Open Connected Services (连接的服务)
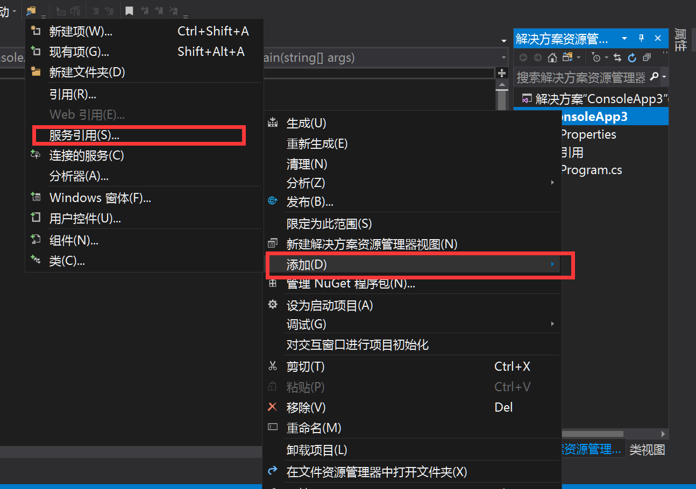696x489 pixels. (x=144, y=156)
